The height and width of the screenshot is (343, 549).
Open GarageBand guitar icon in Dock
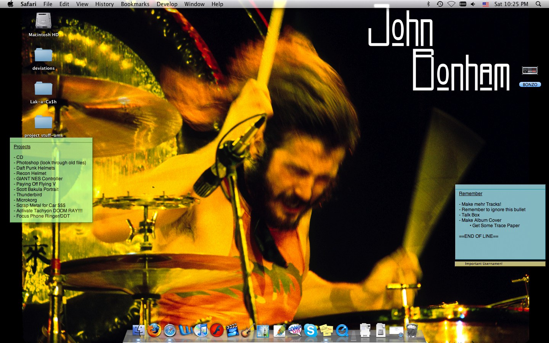click(x=248, y=330)
